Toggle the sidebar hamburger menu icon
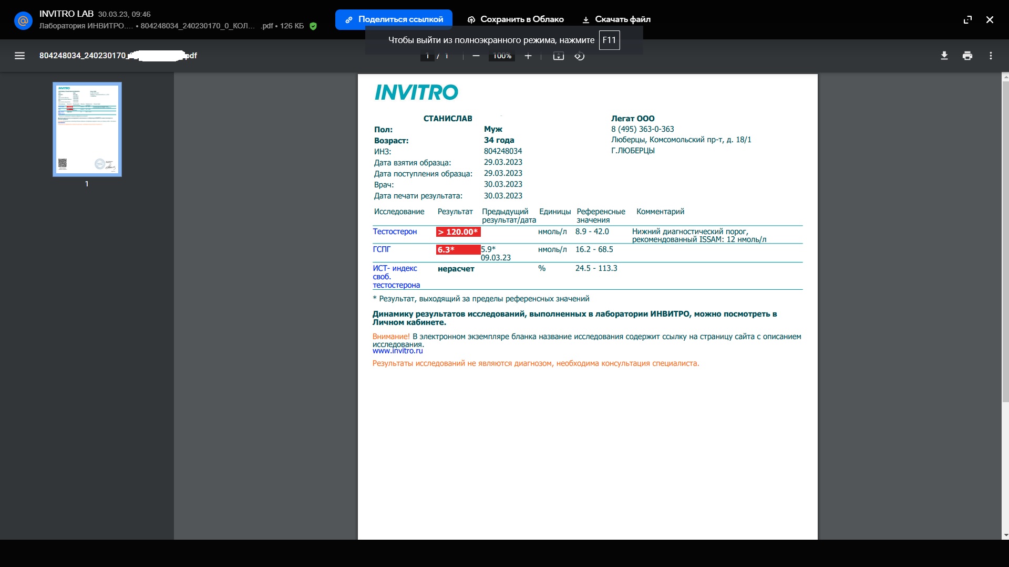1009x567 pixels. [19, 56]
